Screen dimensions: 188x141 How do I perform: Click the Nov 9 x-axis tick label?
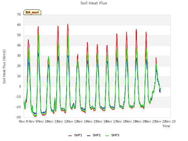(33, 121)
